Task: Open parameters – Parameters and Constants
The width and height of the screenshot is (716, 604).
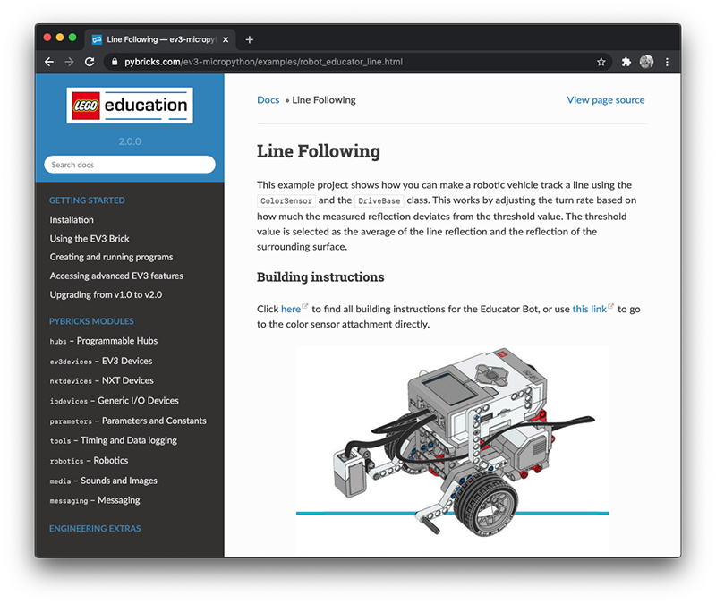Action: tap(128, 421)
